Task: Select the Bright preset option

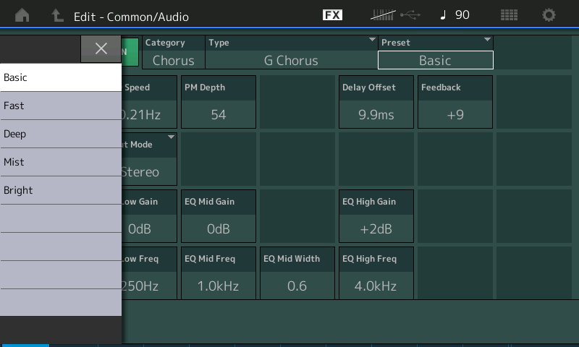Action: click(x=61, y=190)
